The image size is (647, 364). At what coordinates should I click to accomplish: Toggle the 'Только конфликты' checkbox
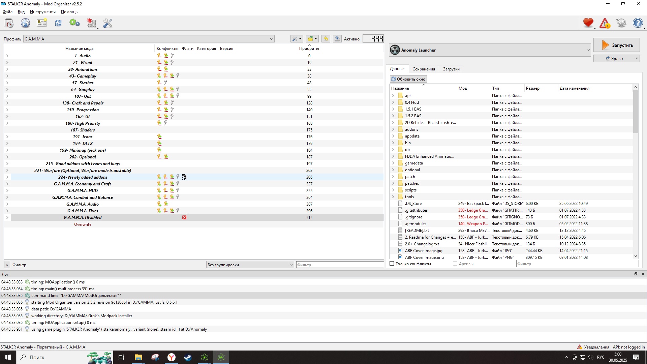pyautogui.click(x=392, y=264)
